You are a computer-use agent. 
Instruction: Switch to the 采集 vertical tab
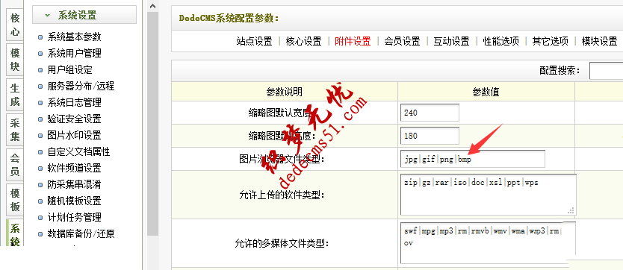[15, 130]
